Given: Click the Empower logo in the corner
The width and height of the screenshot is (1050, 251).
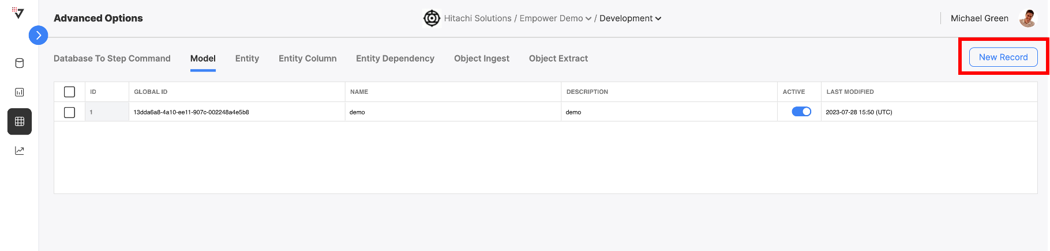Looking at the screenshot, I should (18, 13).
